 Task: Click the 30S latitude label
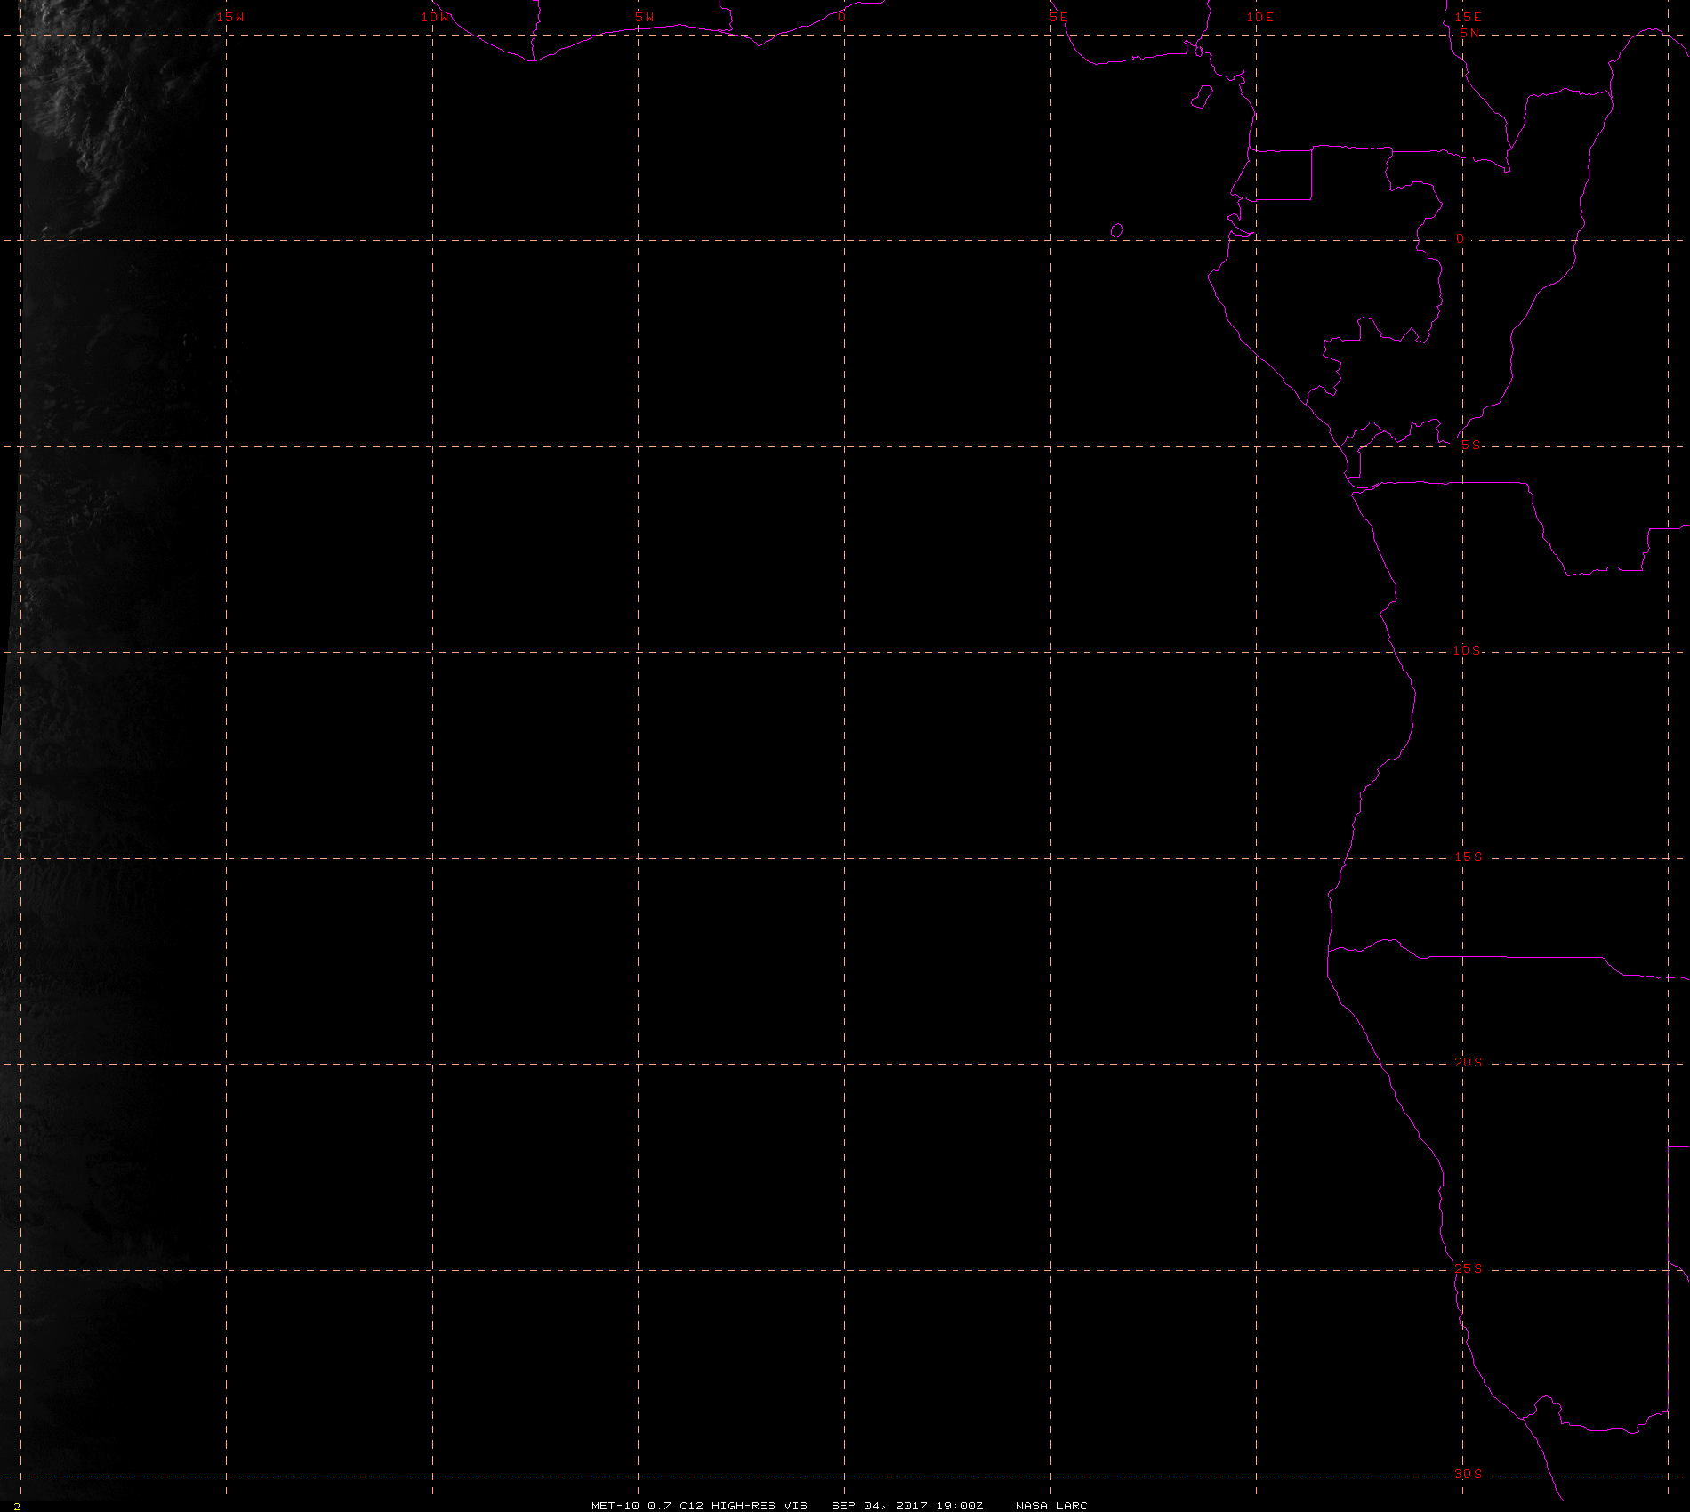coord(1469,1474)
